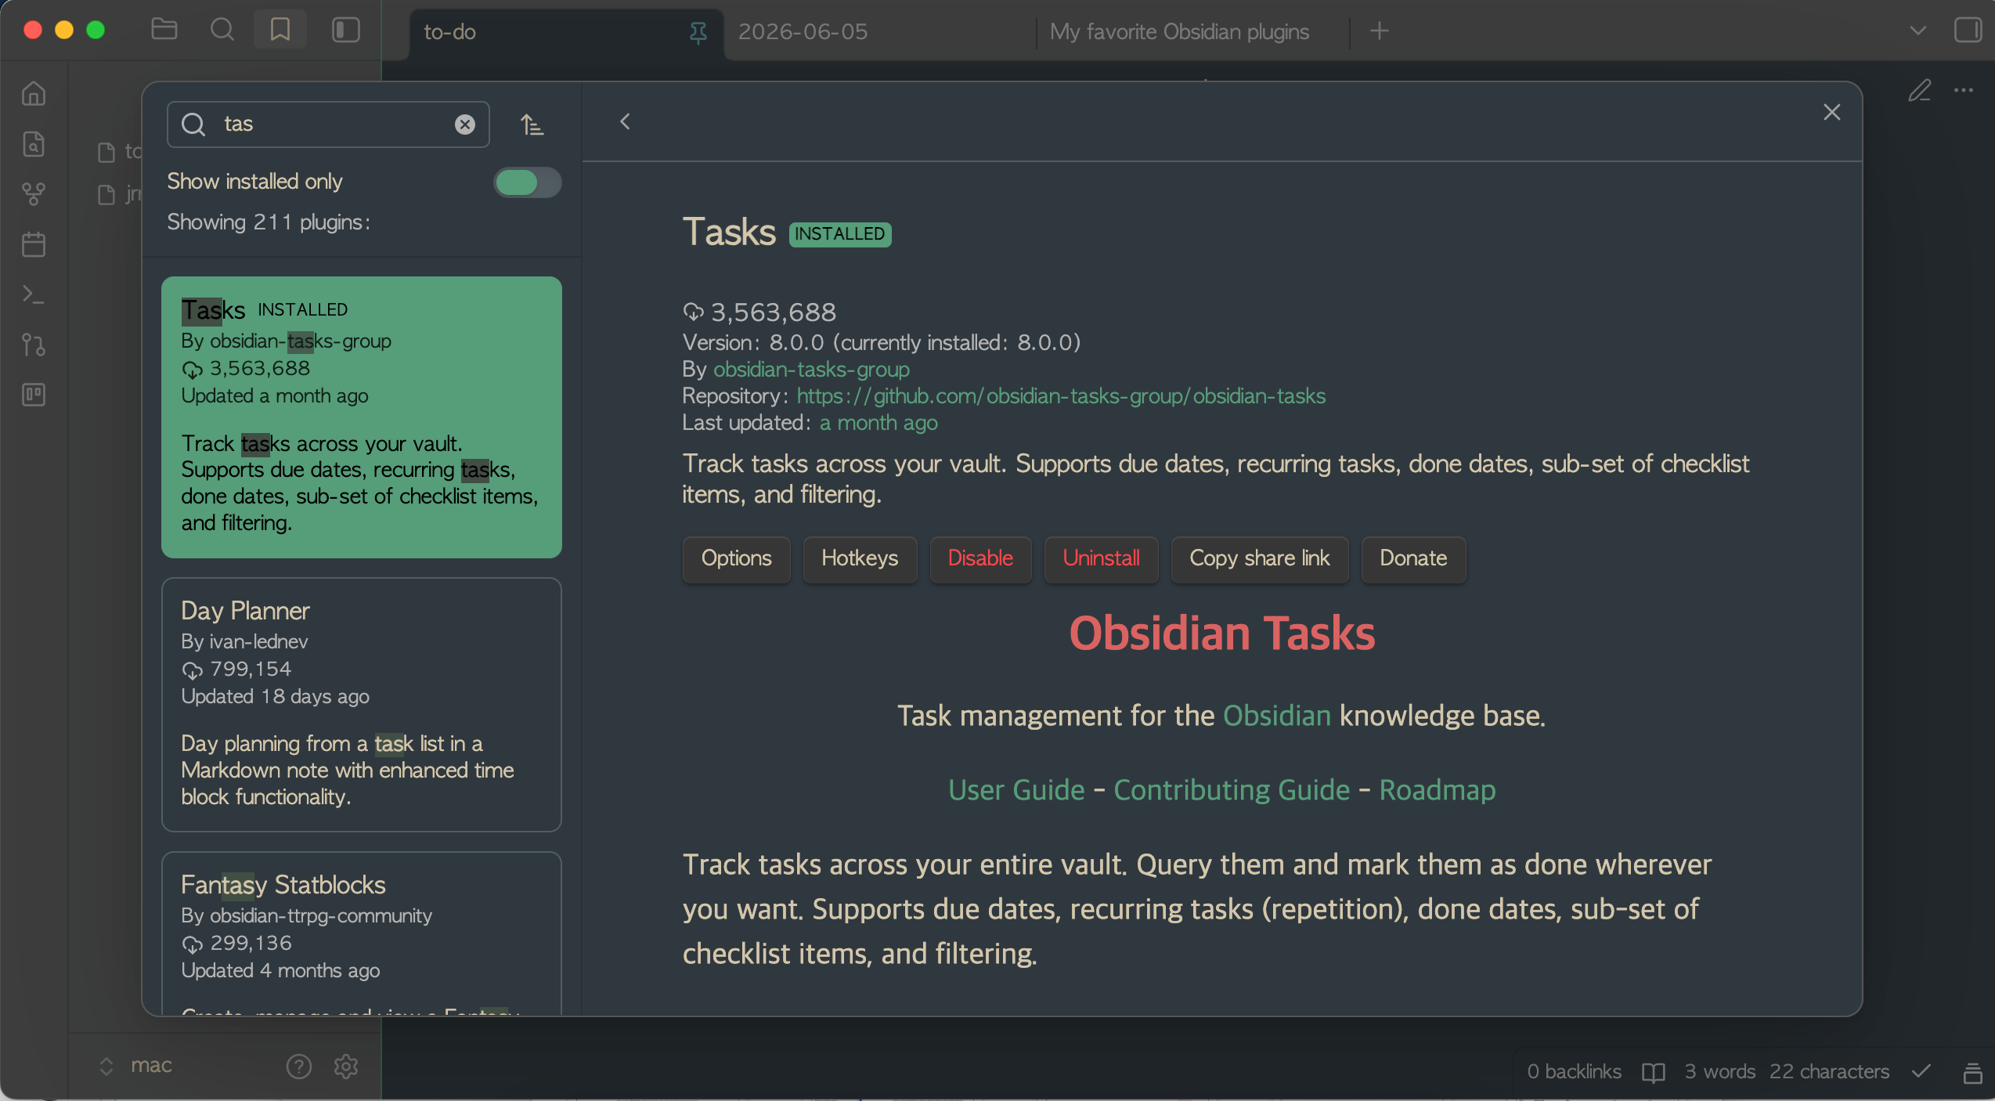The height and width of the screenshot is (1101, 1995).
Task: Add a new tab with plus
Action: (x=1380, y=31)
